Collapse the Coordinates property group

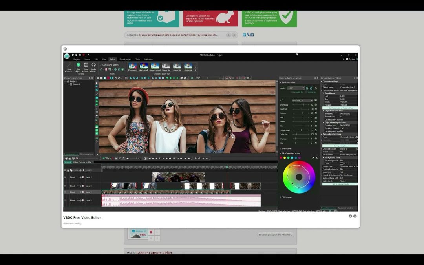(x=323, y=93)
